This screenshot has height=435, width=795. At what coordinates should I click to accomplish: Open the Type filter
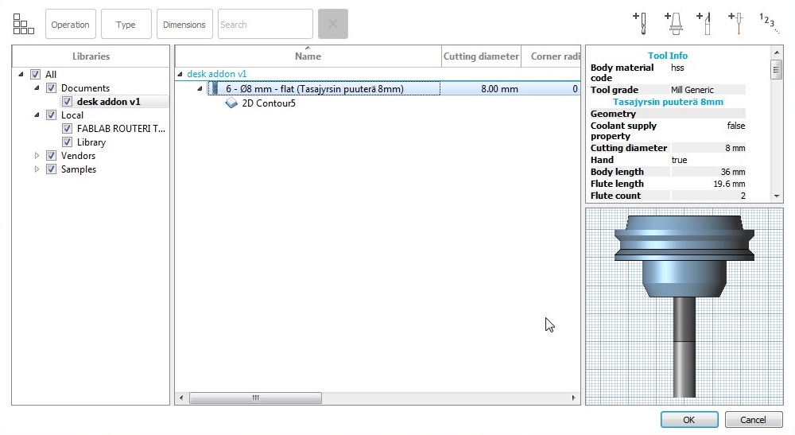(126, 24)
